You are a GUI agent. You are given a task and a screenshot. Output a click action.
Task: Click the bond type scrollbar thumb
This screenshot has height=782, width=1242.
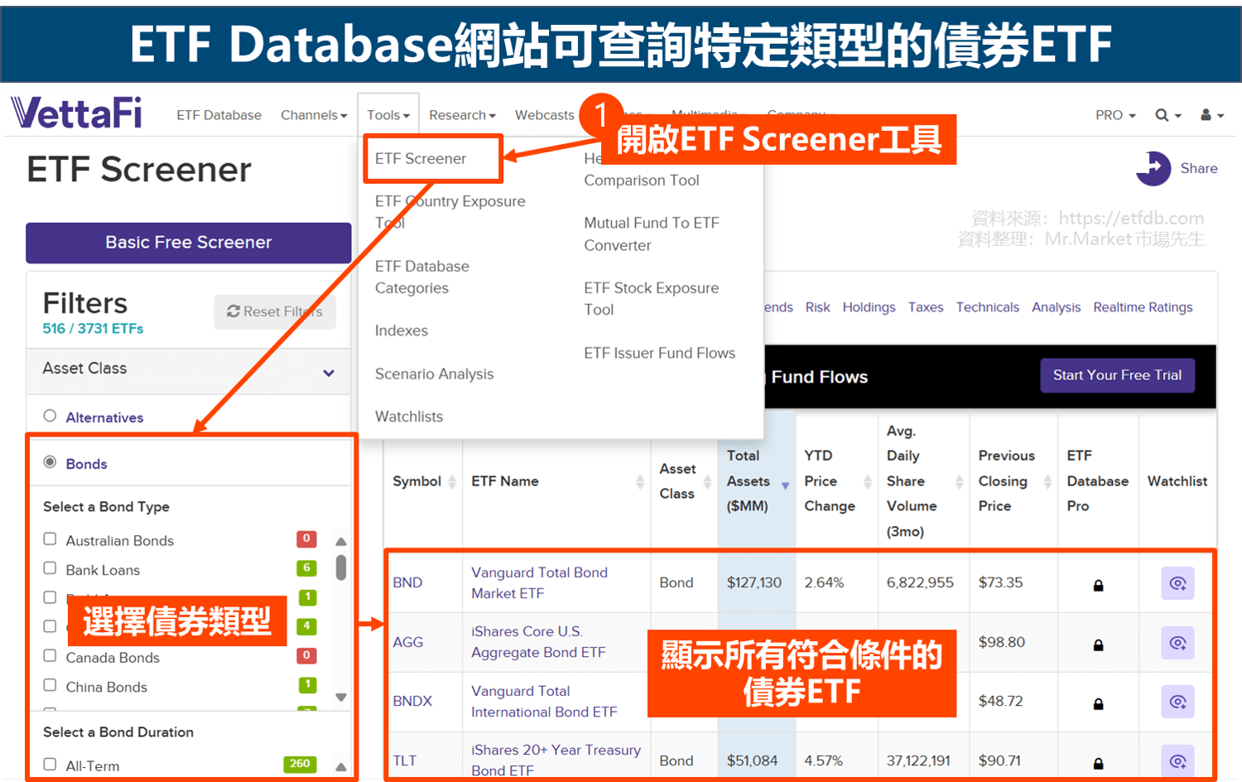click(340, 568)
